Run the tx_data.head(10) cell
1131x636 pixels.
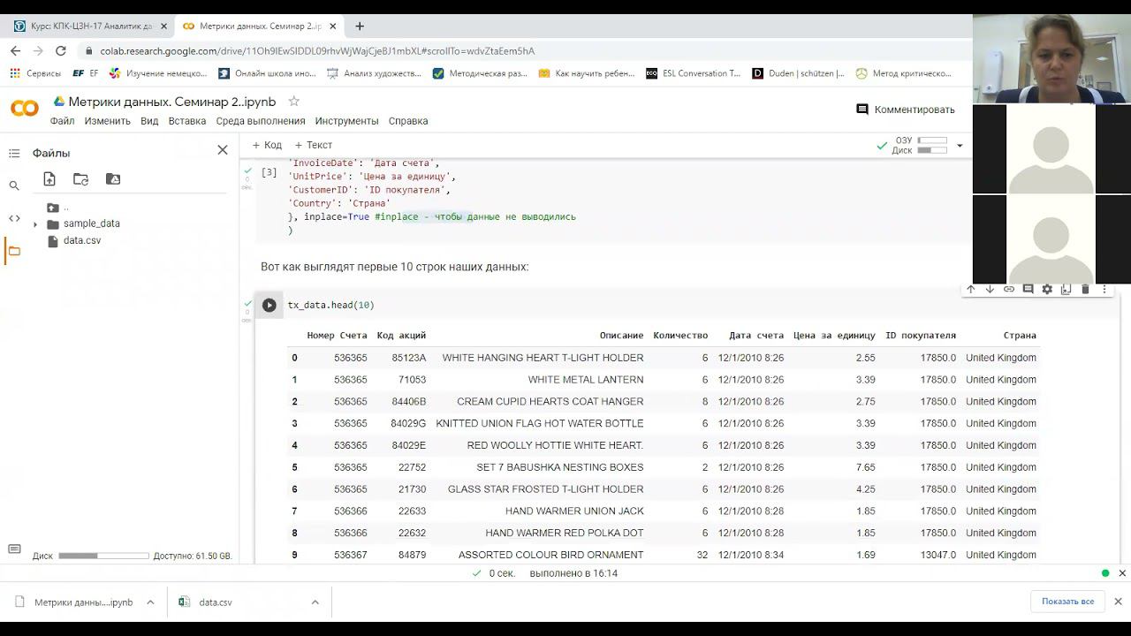click(x=269, y=306)
